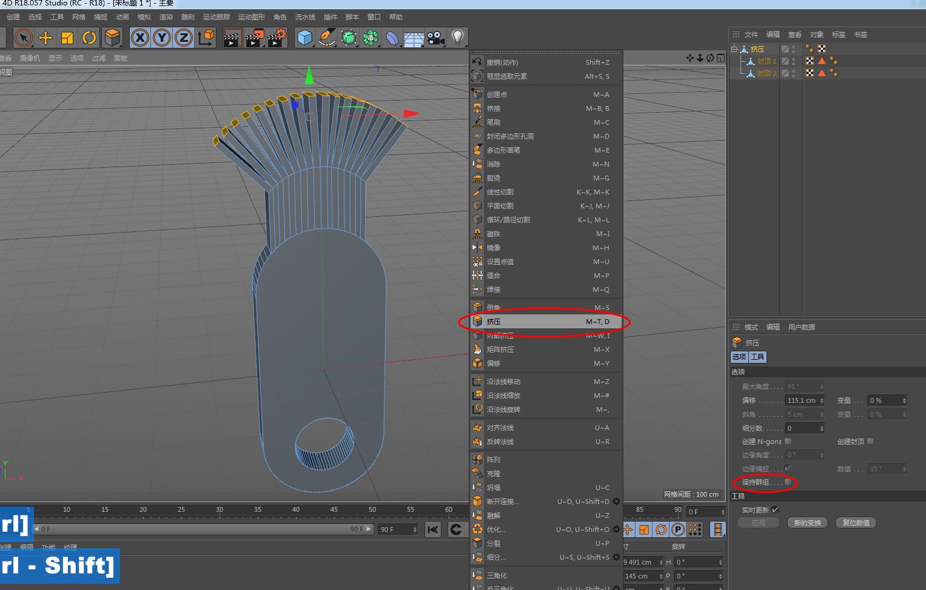
Task: Click the 复位数值 button
Action: click(856, 523)
